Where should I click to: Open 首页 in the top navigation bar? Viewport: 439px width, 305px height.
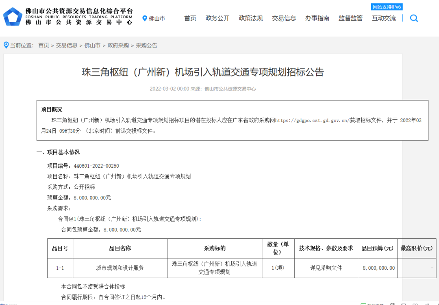point(190,18)
